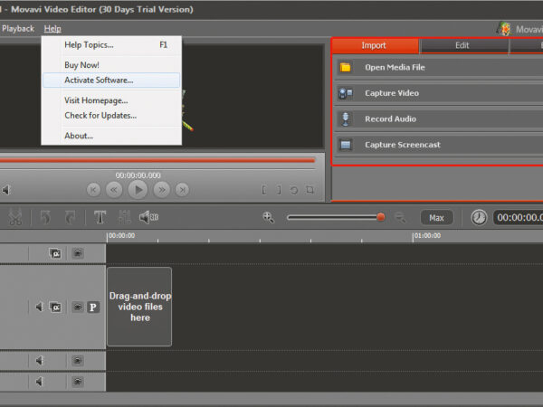Viewport: 543px width, 407px height.
Task: Click the scissors split tool icon
Action: pyautogui.click(x=15, y=217)
